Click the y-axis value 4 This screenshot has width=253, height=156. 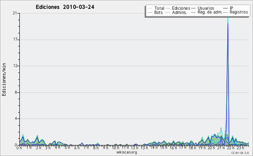click(x=16, y=118)
